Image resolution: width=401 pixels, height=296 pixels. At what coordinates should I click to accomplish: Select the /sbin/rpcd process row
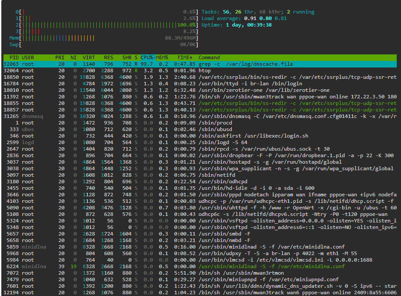200,149
